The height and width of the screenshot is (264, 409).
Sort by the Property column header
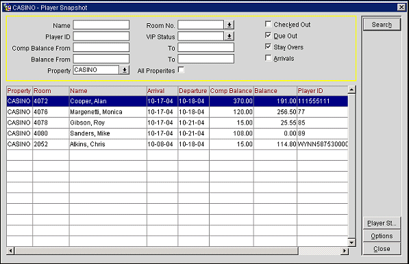coord(19,90)
